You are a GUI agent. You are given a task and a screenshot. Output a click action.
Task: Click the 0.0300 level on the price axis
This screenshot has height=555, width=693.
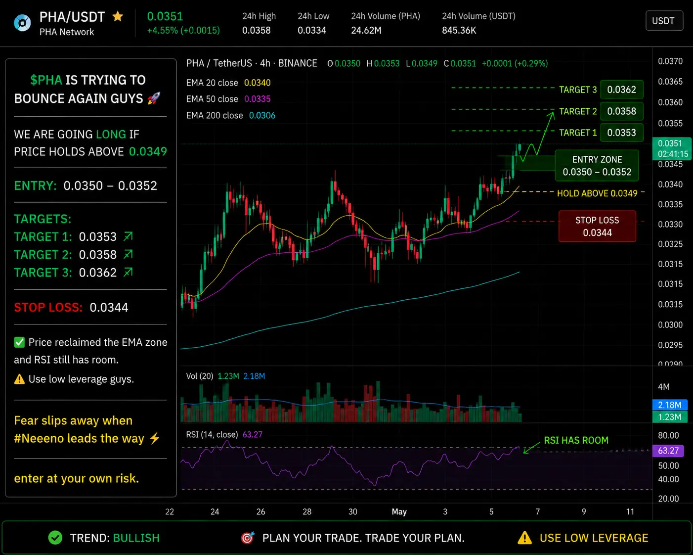pyautogui.click(x=670, y=324)
